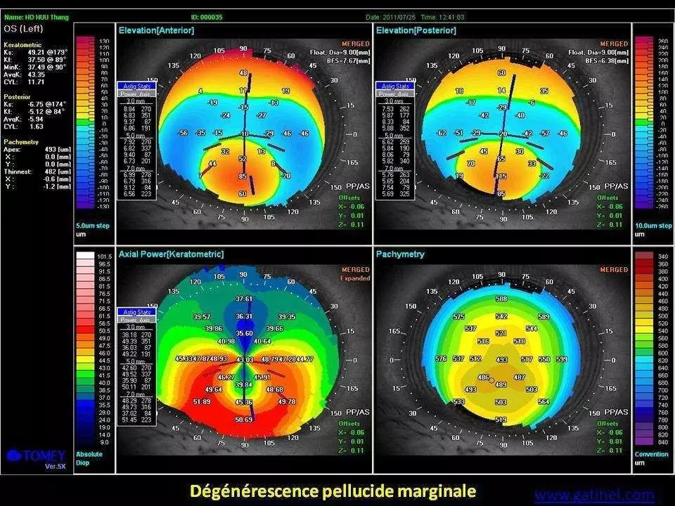Screen dimensions: 675x506
Task: Click the anterior elevation color scale bar
Action: pos(85,123)
